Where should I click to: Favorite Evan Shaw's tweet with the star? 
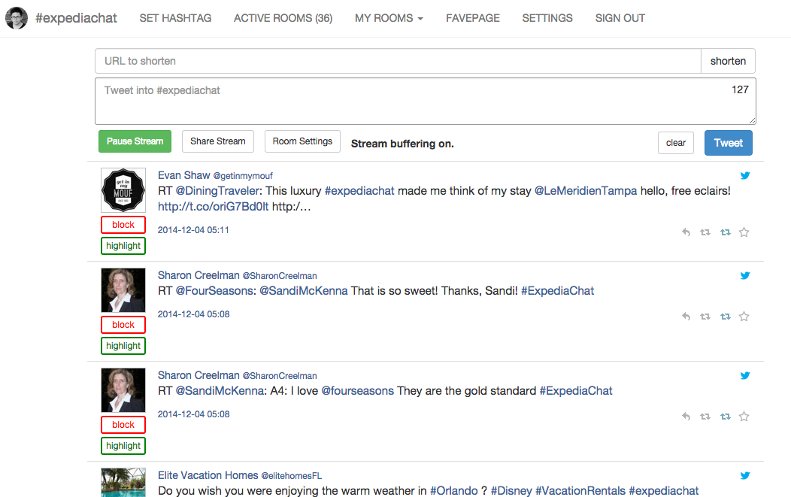(x=744, y=232)
